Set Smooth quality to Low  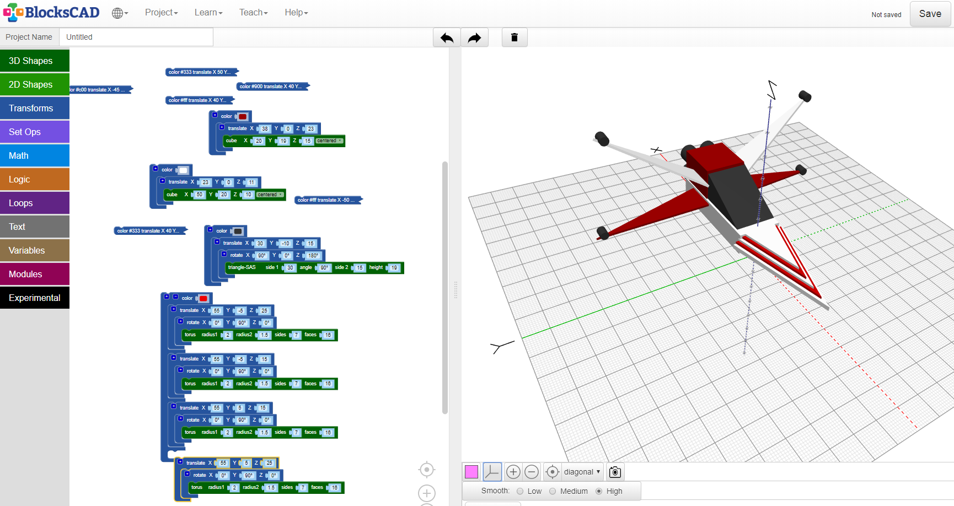click(520, 491)
